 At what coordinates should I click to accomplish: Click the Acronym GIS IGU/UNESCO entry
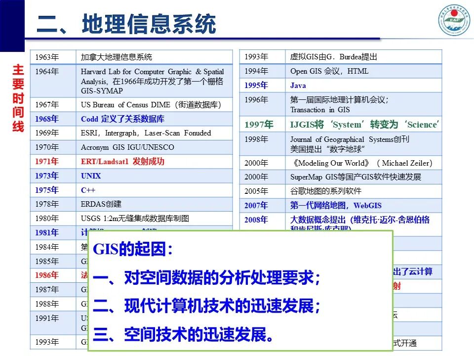(154, 147)
